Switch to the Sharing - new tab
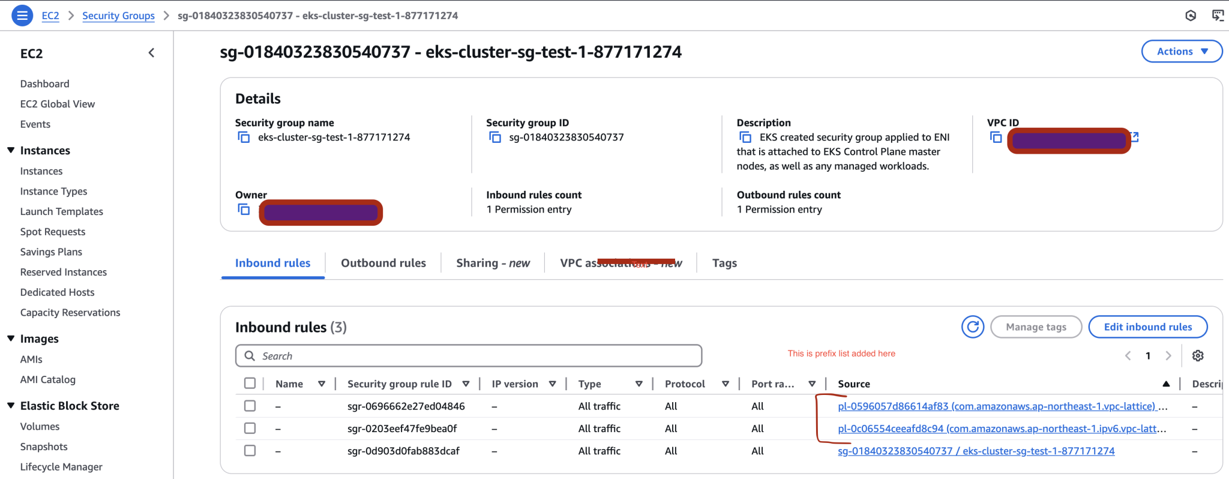The height and width of the screenshot is (479, 1229). pyautogui.click(x=493, y=263)
